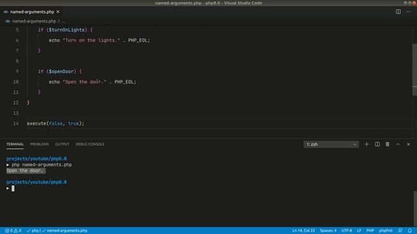Change indentation via Spaces: 4

tap(328, 231)
